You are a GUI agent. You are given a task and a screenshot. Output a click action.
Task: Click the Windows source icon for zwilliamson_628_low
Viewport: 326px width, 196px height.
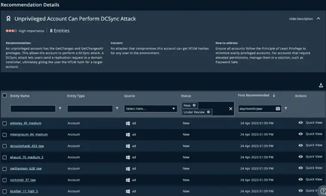128,169
